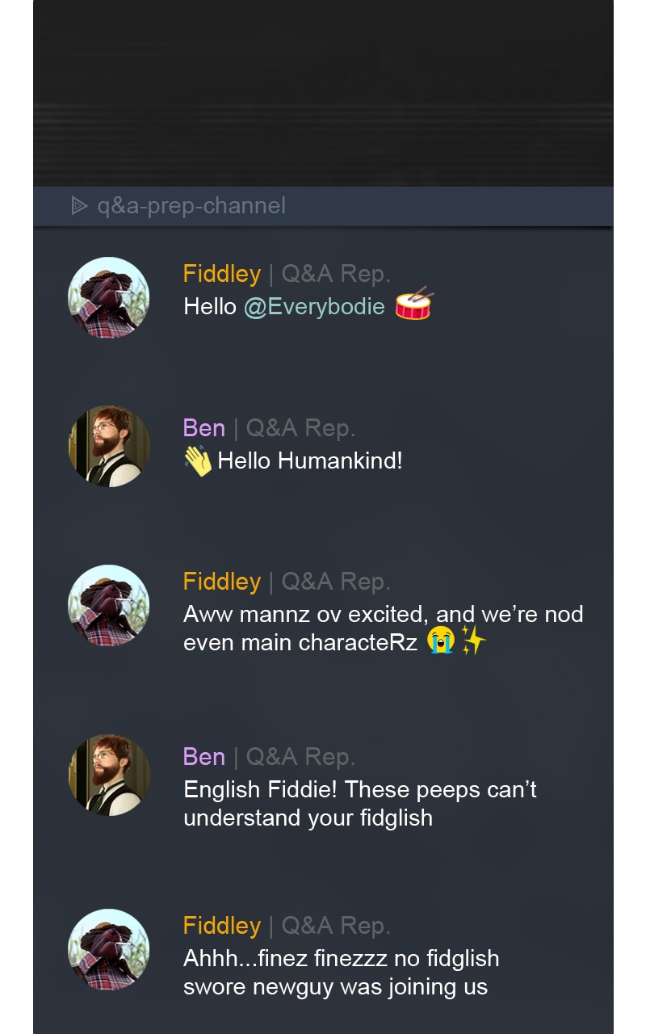
Task: Click the Fiddley username above Hello @Everybodie
Action: coord(222,274)
